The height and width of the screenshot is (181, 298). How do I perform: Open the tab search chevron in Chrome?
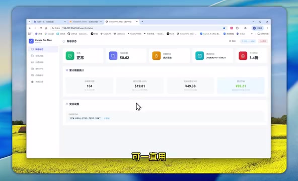(30, 22)
